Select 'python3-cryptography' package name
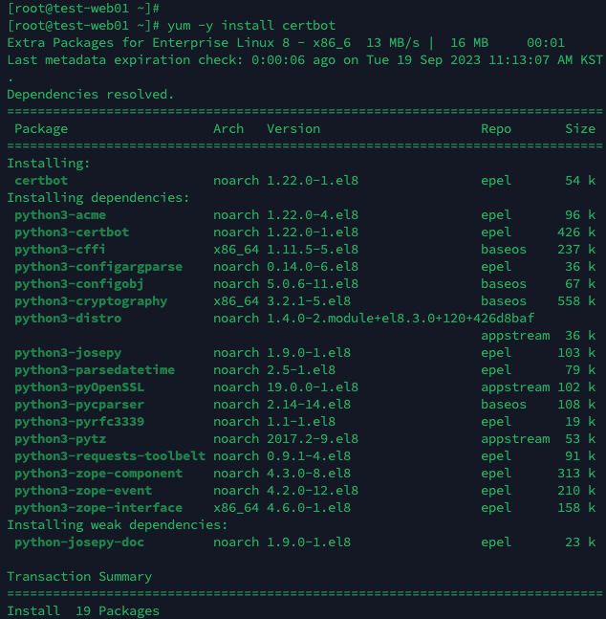This screenshot has width=606, height=619. [91, 301]
